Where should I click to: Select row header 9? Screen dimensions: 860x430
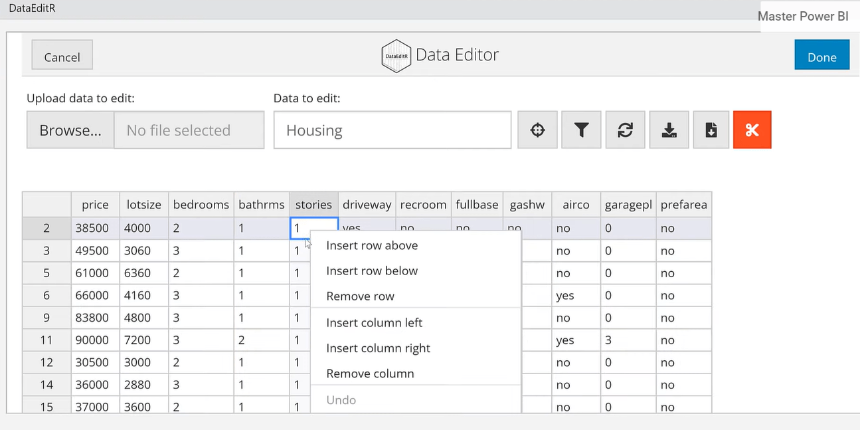[46, 318]
